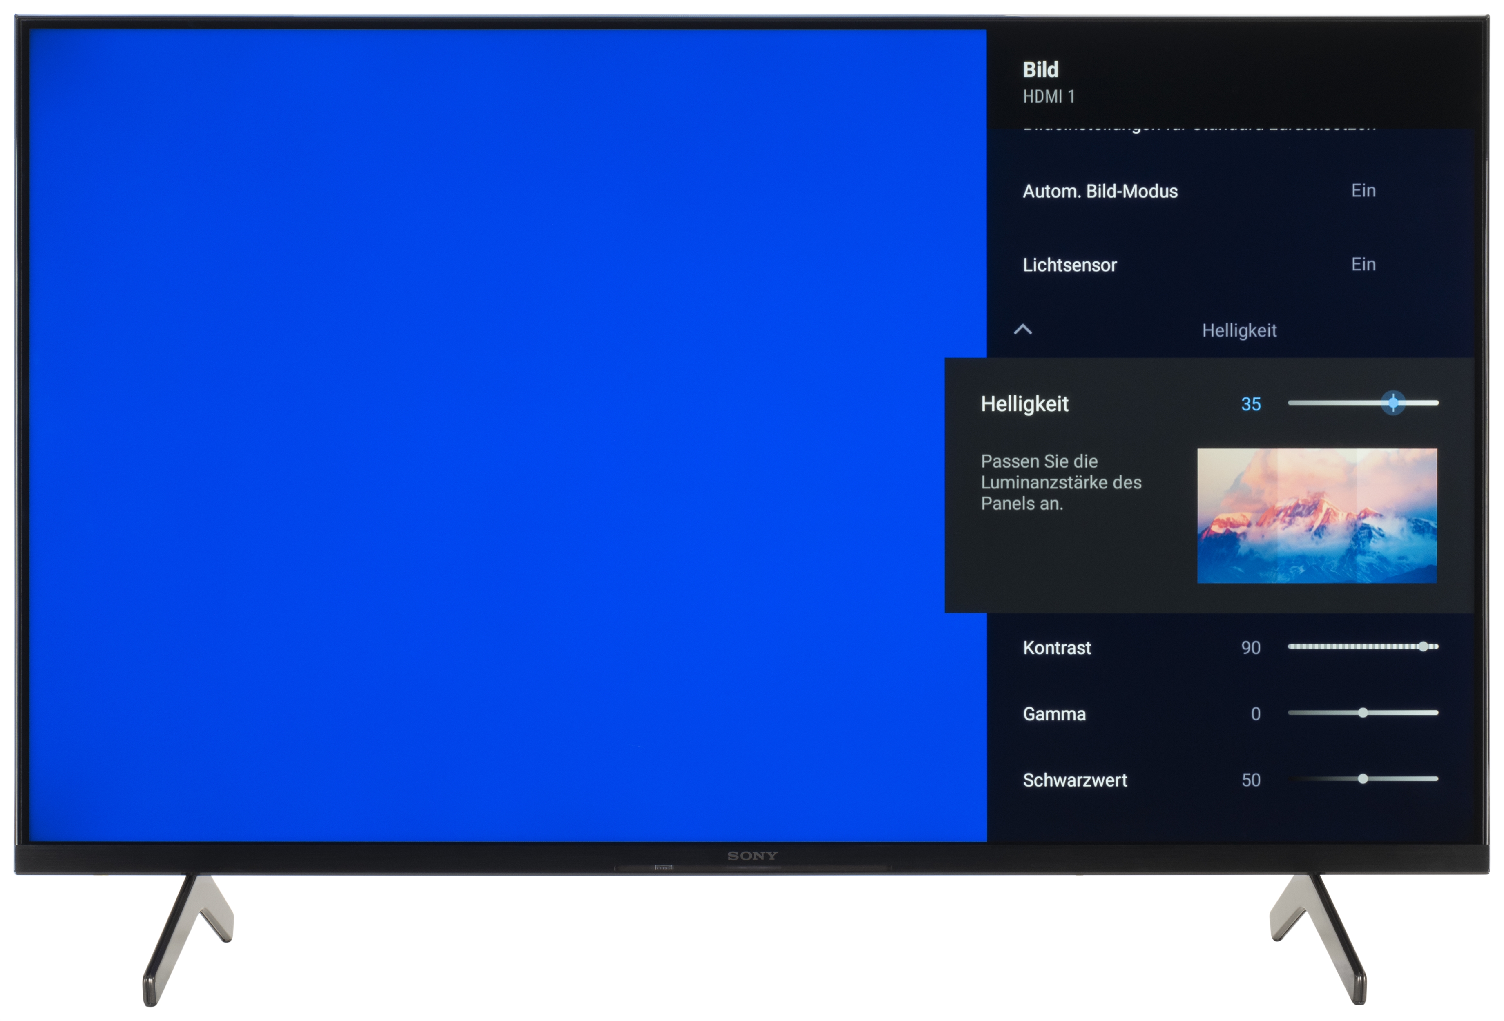This screenshot has width=1504, height=1021.
Task: Click the gray Helligkeit section header
Action: coord(1238,331)
